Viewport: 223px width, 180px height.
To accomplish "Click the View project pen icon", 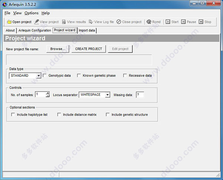I will (x=36, y=22).
